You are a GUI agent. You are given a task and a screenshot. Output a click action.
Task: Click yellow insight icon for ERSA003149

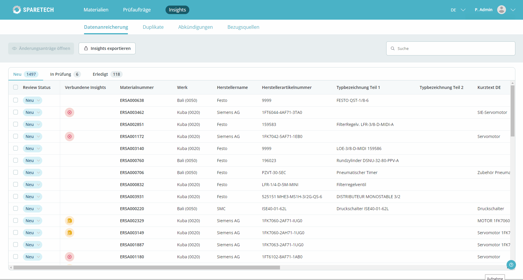(70, 233)
